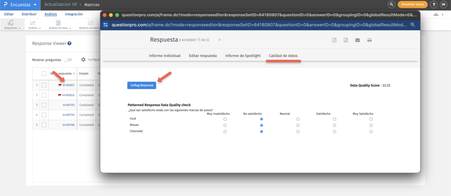Expand the Respuestas dropdown arrow
This screenshot has width=451, height=196.
(x=20, y=29)
